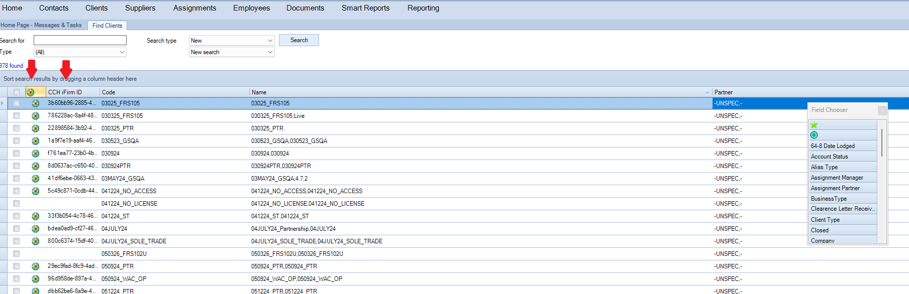Click row indicator arrow for selected row

coord(3,103)
